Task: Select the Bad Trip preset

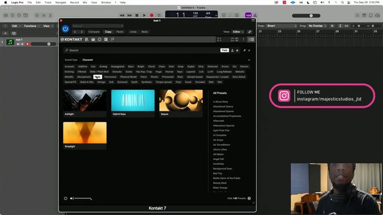Action: [217, 174]
